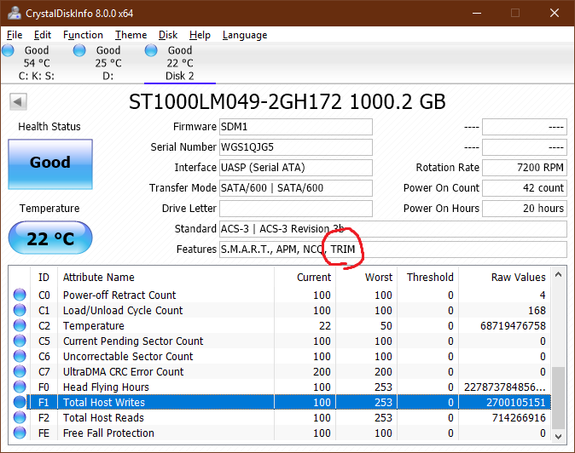Viewport: 575px width, 453px height.
Task: Open the File menu
Action: pos(15,35)
